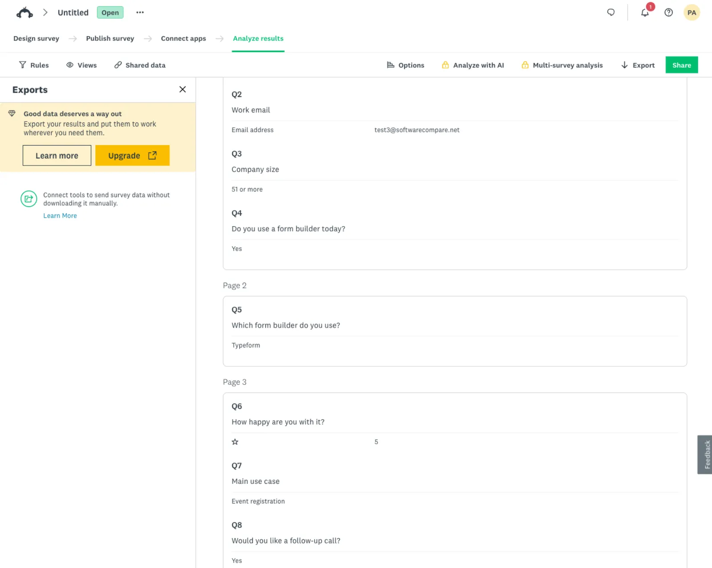This screenshot has width=712, height=568.
Task: Click the SurveyMonkey logo icon
Action: [24, 13]
